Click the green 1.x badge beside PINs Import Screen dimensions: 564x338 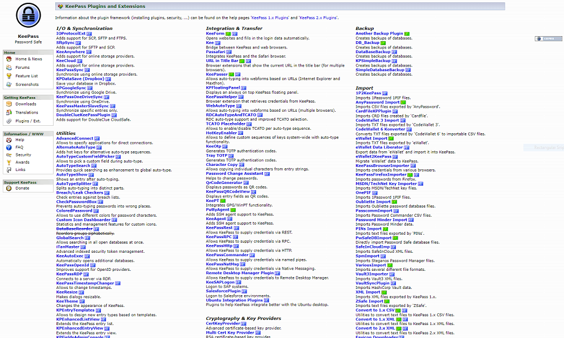(x=385, y=229)
